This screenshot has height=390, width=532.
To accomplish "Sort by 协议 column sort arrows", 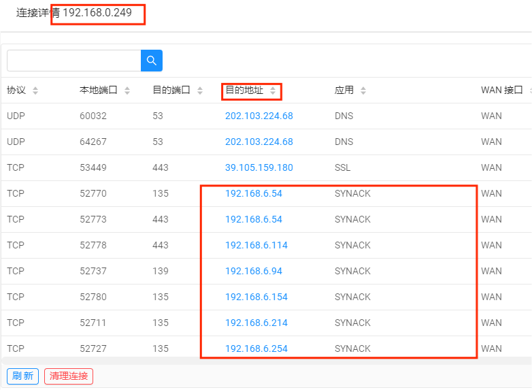I will tap(35, 91).
